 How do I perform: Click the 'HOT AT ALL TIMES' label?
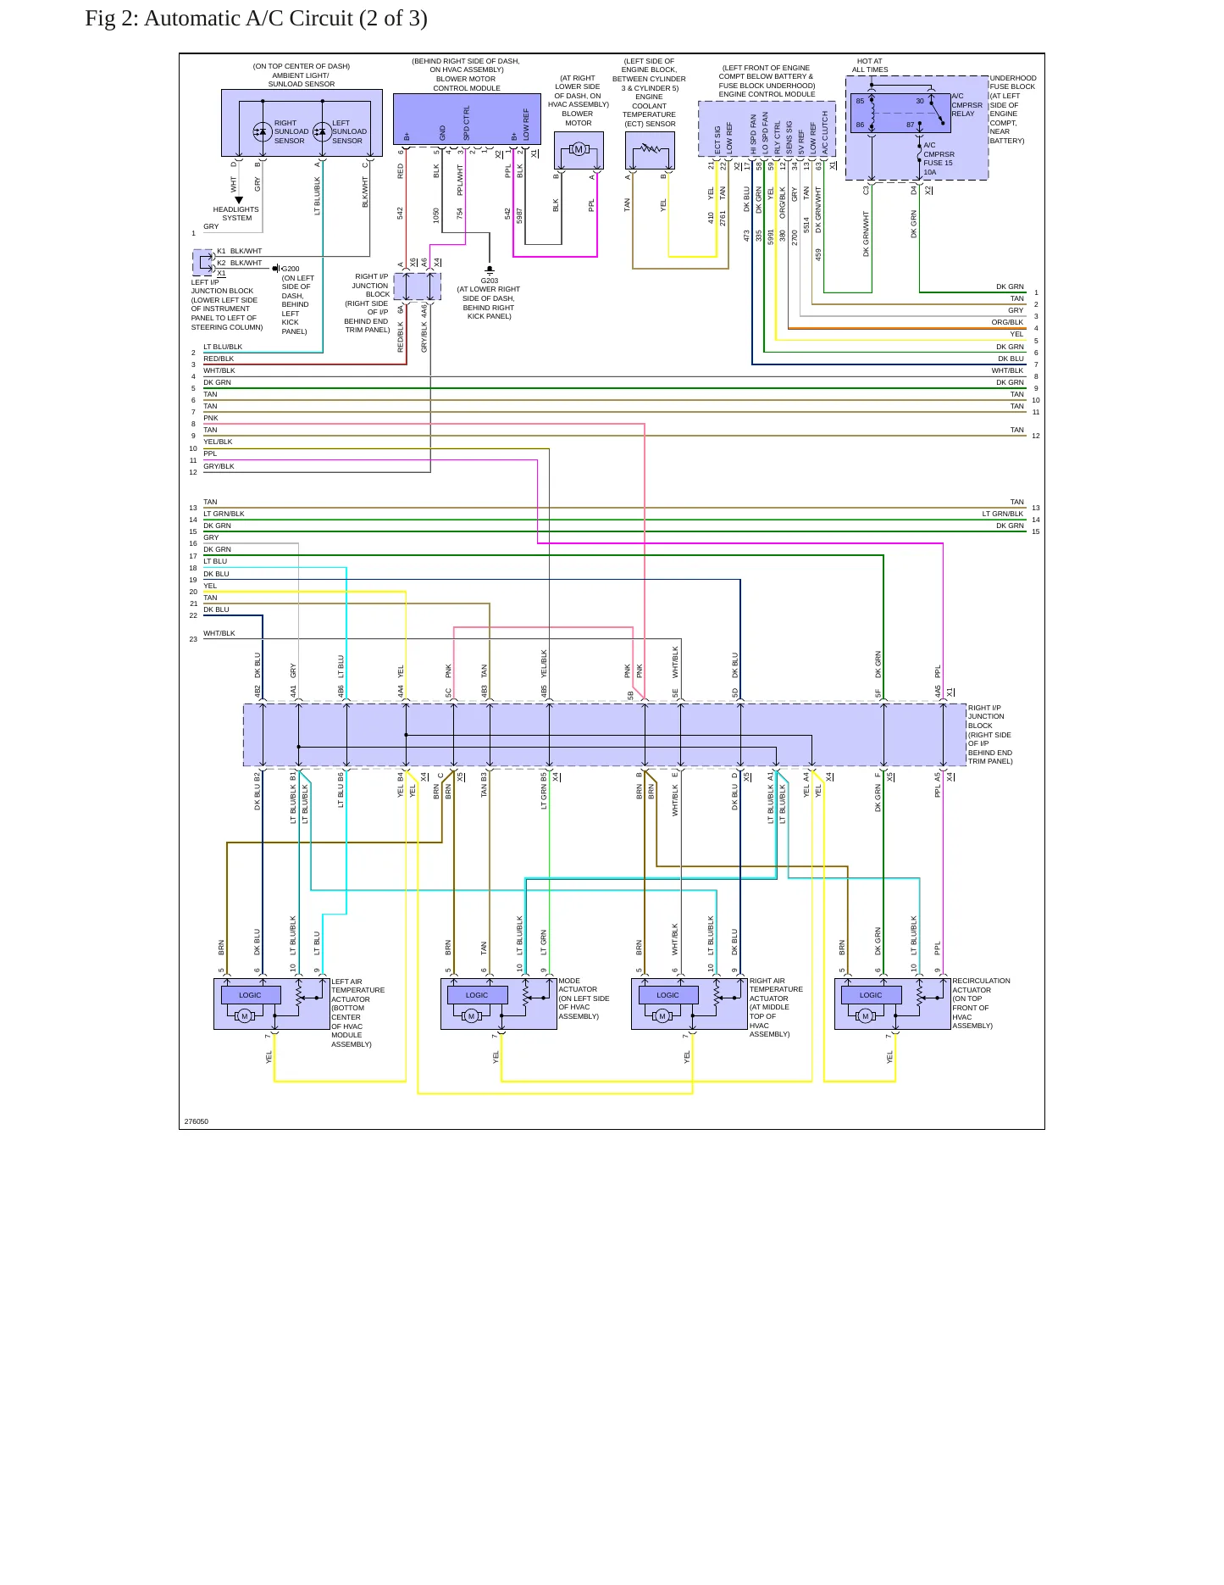(x=870, y=65)
